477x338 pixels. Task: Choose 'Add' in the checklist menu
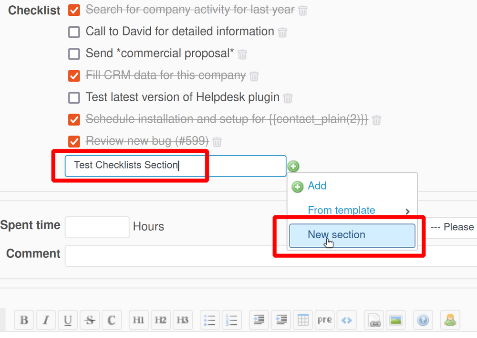tap(317, 186)
